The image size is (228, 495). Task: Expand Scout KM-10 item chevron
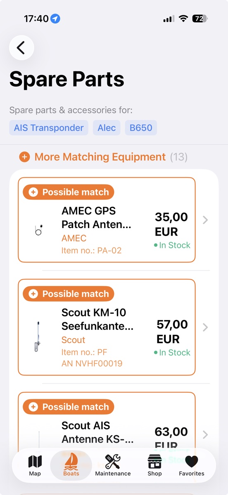pyautogui.click(x=205, y=328)
